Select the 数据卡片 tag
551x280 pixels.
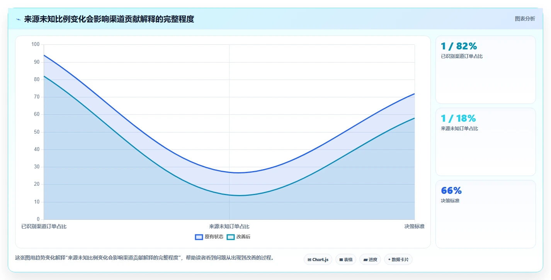398,260
